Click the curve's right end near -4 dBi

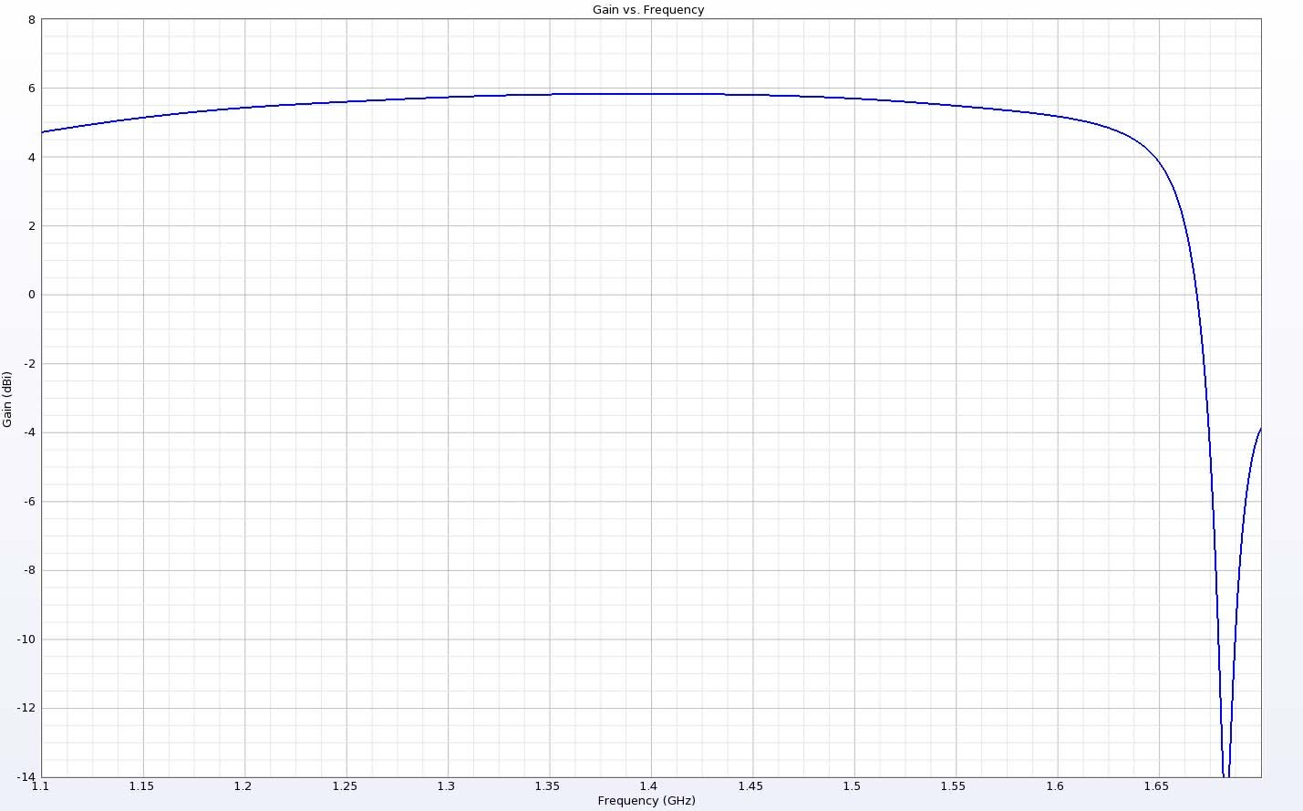(x=1260, y=429)
